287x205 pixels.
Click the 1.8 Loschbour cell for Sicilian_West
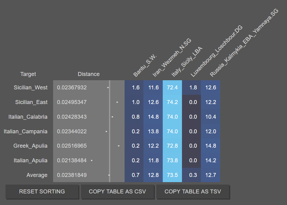click(x=191, y=88)
